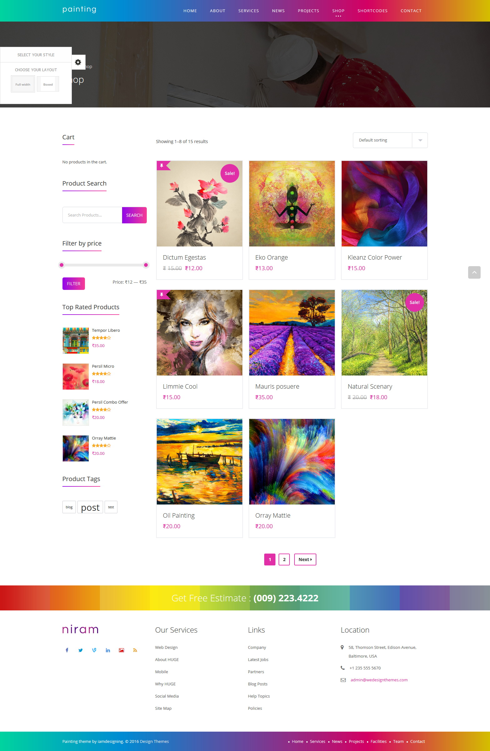Viewport: 490px width, 751px height.
Task: Open the Shortcodes menu item
Action: pyautogui.click(x=372, y=11)
